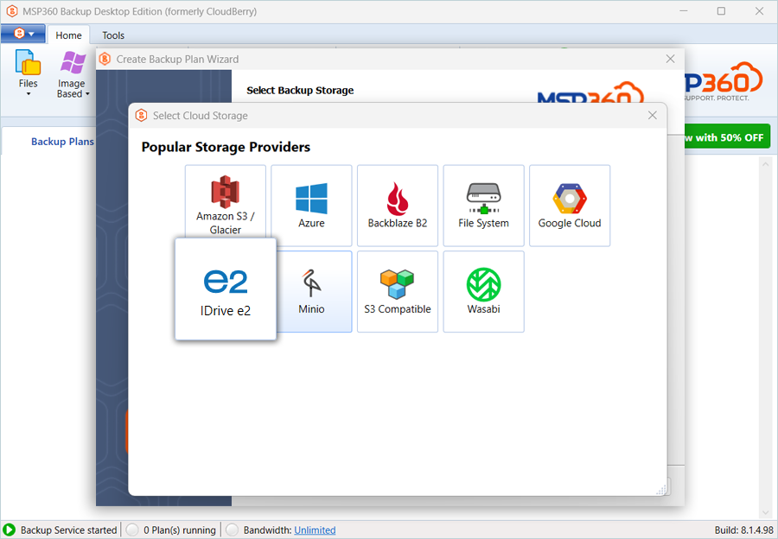This screenshot has height=539, width=778.
Task: Expand the Image Based backup menu
Action: 72,75
